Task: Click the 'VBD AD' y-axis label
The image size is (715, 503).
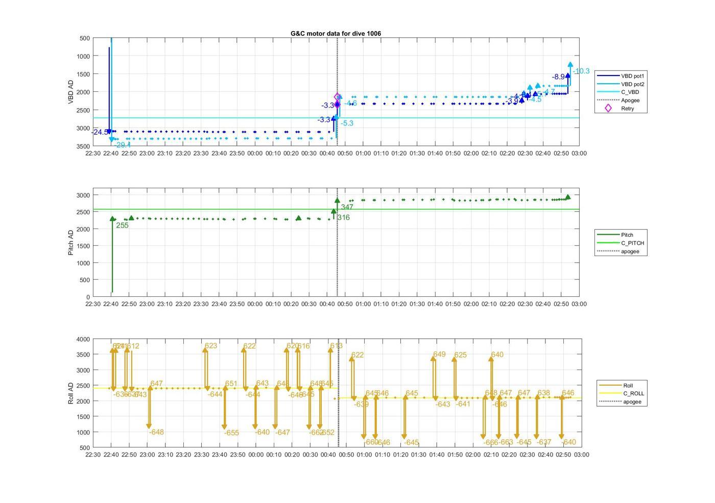Action: pos(71,92)
